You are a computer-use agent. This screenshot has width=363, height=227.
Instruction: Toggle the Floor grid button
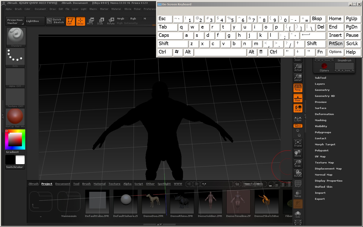tap(298, 98)
